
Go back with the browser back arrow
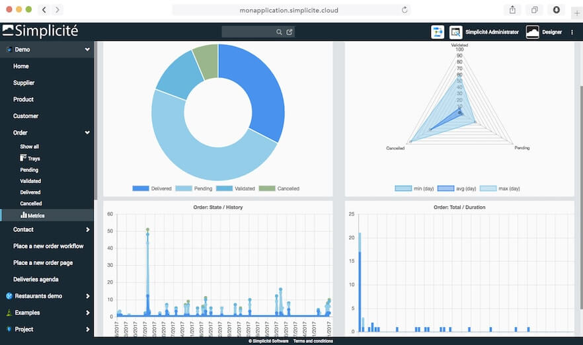[x=44, y=10]
